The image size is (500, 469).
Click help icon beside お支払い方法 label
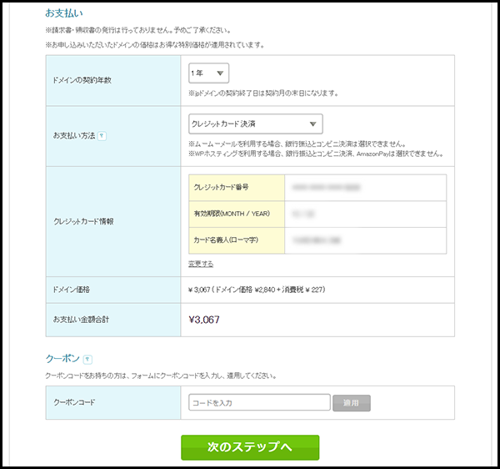click(x=102, y=136)
